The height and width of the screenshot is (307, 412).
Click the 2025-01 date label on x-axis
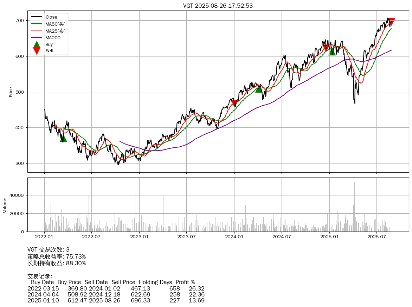[329, 237]
